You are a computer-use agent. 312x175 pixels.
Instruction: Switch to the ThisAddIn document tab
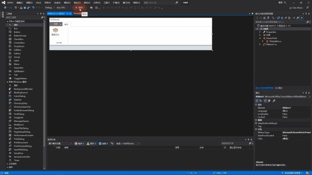77,13
